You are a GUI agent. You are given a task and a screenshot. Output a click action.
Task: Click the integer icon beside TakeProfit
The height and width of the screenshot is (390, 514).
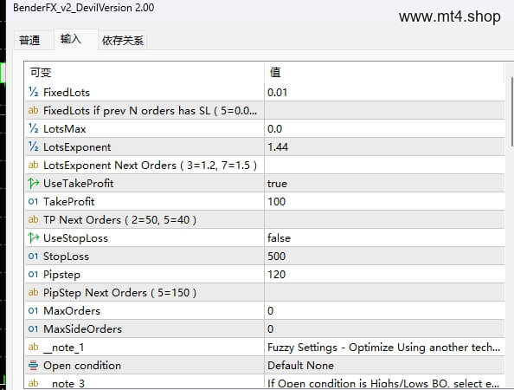33,202
